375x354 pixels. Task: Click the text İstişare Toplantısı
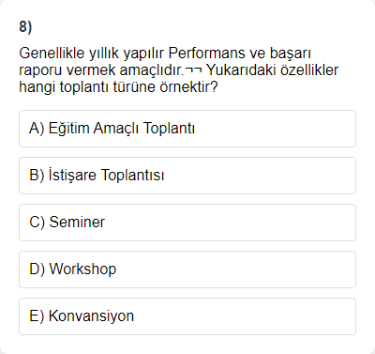[106, 175]
